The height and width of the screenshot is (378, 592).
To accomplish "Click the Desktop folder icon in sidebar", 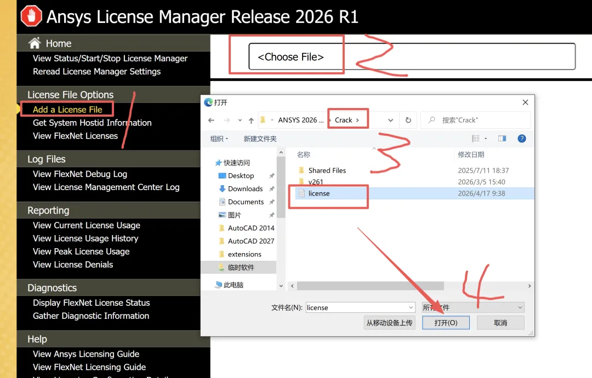I will point(222,175).
